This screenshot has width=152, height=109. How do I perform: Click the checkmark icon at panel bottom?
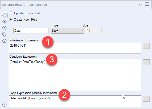(x=4, y=105)
